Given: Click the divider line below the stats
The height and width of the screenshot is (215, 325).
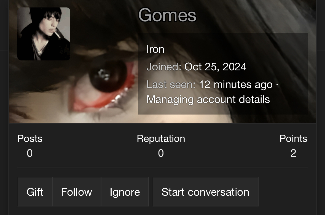Looking at the screenshot, I should coord(162,168).
